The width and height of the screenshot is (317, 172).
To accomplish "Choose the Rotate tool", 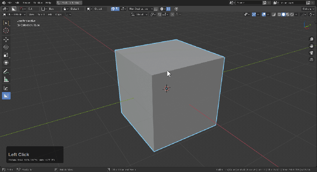I will pos(6,47).
